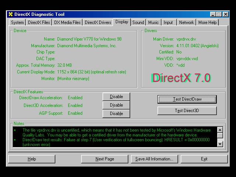Open the Network tab
The image size is (236, 177).
pos(186,22)
